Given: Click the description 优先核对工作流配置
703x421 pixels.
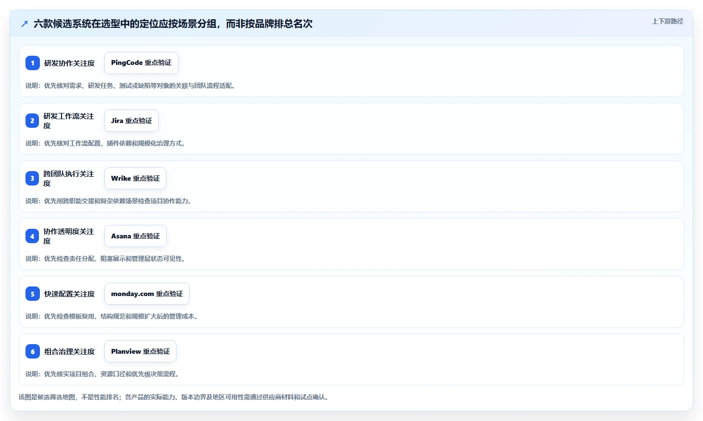Looking at the screenshot, I should pyautogui.click(x=105, y=143).
